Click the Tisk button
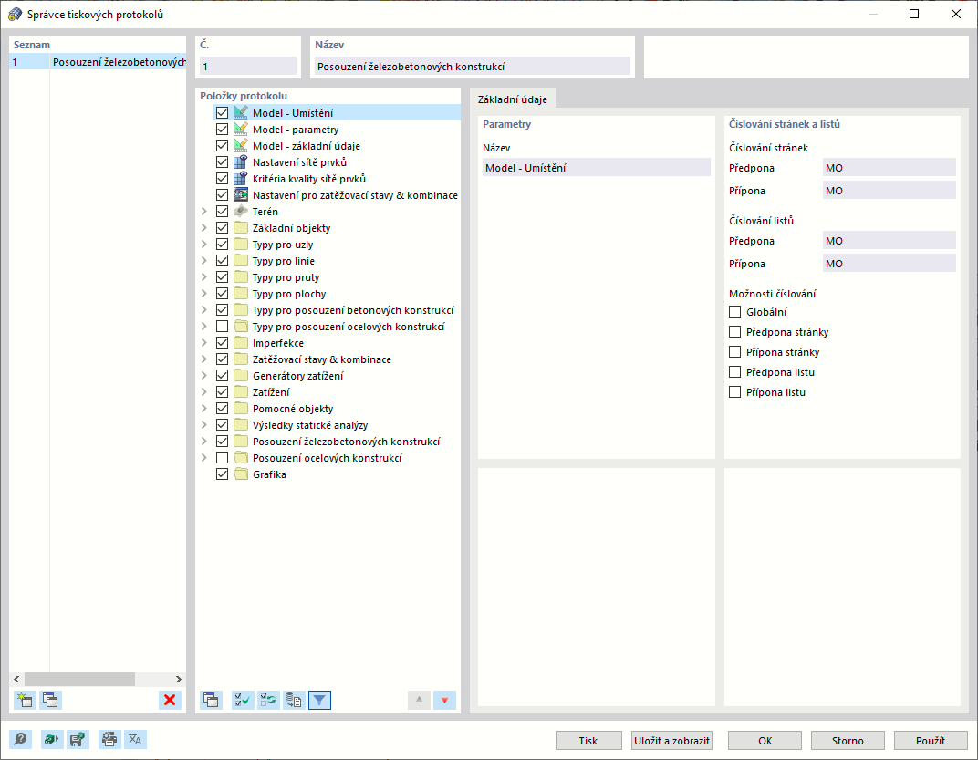 coord(588,741)
